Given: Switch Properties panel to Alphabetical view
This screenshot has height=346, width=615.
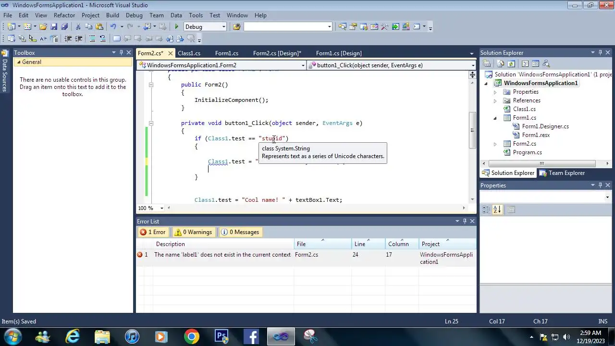Looking at the screenshot, I should pos(497,210).
